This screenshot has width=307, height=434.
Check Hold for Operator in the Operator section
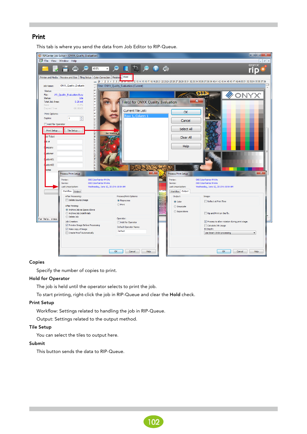click(x=118, y=222)
